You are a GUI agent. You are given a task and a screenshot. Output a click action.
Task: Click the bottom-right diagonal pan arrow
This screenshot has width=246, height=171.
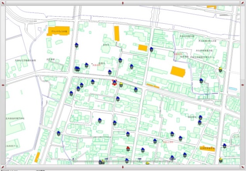tap(243, 167)
